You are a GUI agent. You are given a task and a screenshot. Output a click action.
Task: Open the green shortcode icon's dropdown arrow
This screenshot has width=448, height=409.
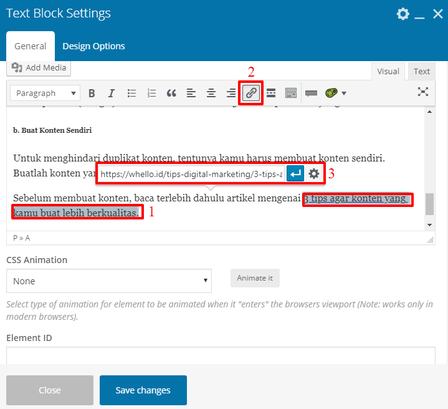tap(343, 94)
